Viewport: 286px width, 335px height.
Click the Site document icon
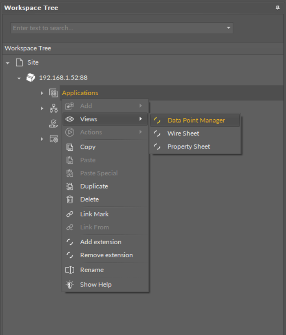click(x=19, y=62)
